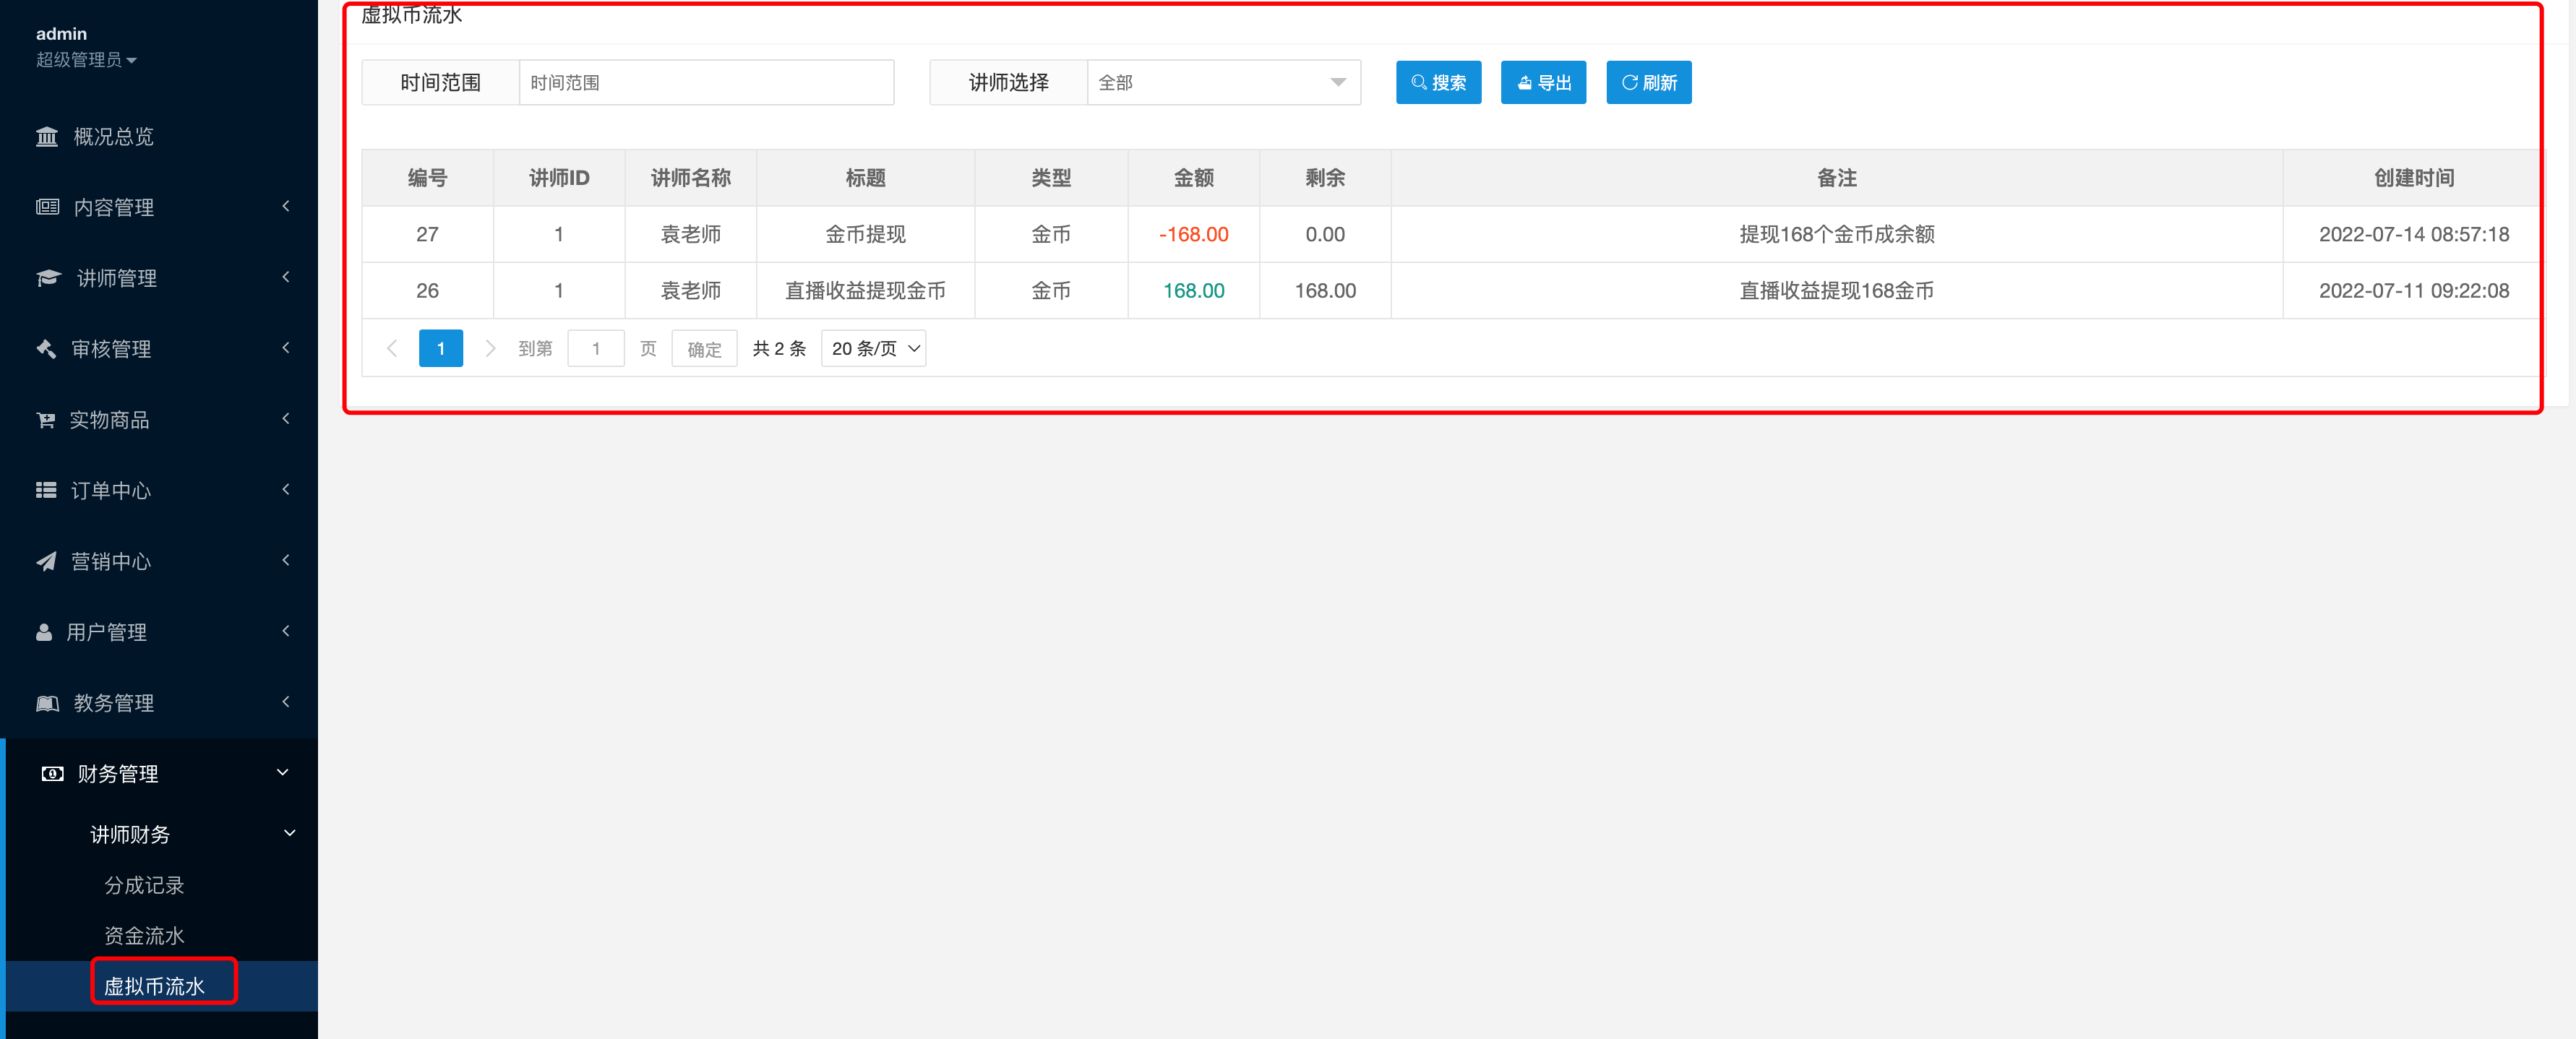Click the 概况总览 bank icon

click(x=47, y=137)
